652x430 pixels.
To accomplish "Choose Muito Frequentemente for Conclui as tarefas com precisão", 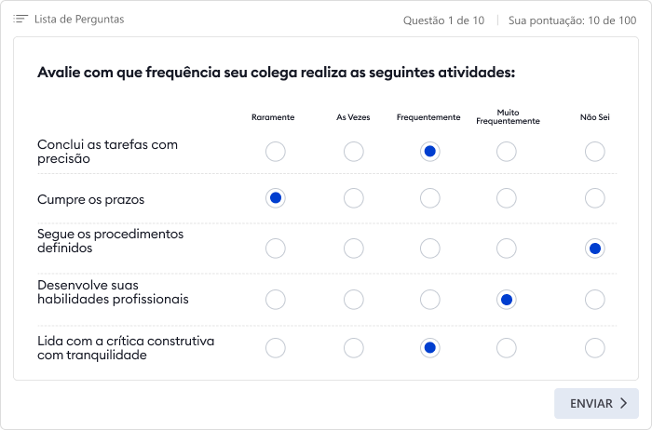I will (507, 152).
